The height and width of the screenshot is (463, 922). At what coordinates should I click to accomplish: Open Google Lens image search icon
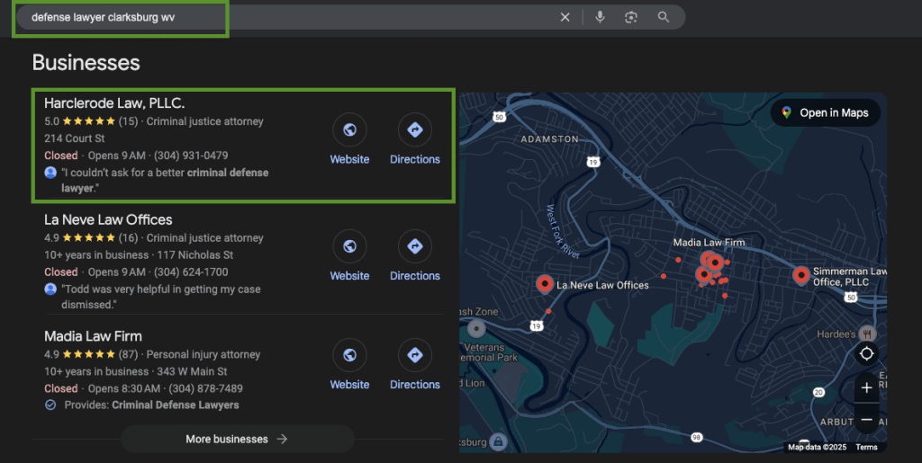click(x=631, y=17)
